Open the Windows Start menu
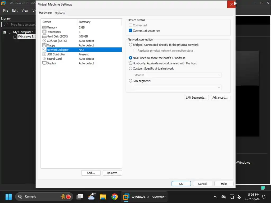271x203 pixels. click(8, 197)
